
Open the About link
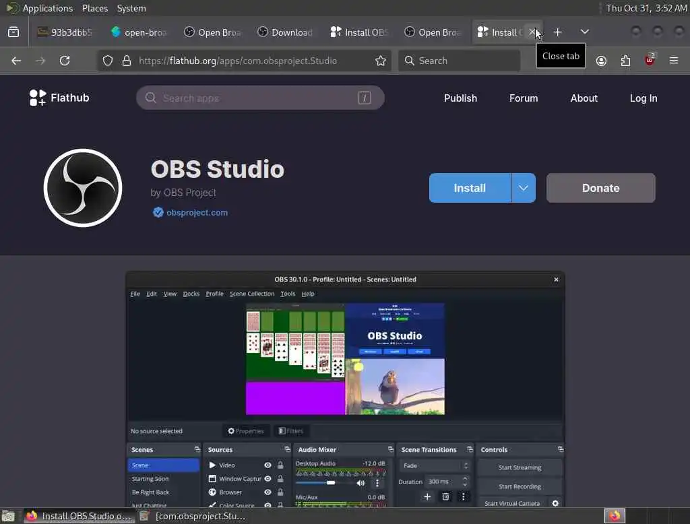click(x=584, y=98)
